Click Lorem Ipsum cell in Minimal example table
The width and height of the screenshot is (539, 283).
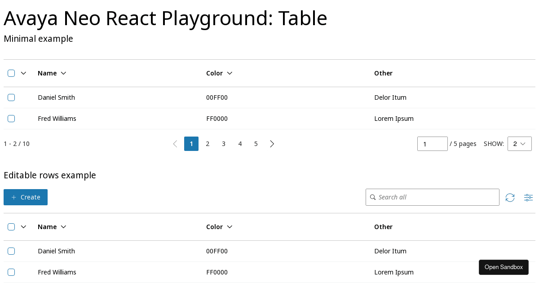(394, 119)
